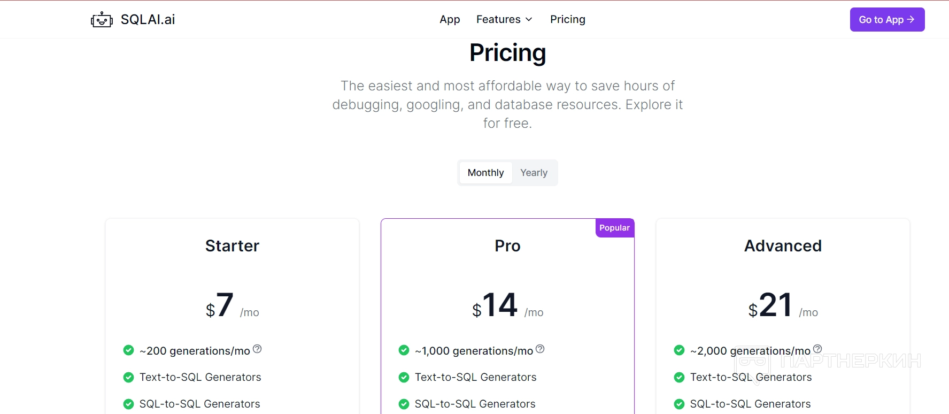Click green checkmark beside Advanced ~2,000 generations
Viewport: 949px width, 414px height.
click(x=679, y=350)
